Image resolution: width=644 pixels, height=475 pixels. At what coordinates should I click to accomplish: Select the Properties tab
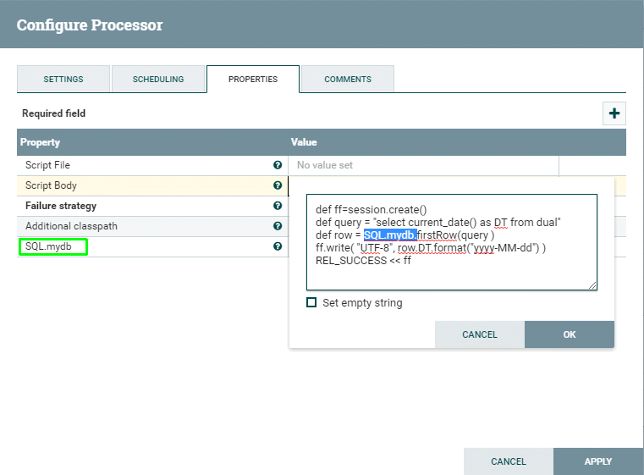253,80
